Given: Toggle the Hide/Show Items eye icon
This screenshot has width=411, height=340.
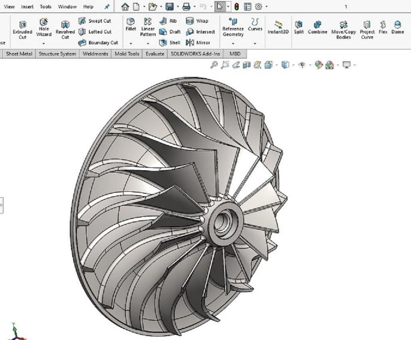Looking at the screenshot, I should [302, 65].
